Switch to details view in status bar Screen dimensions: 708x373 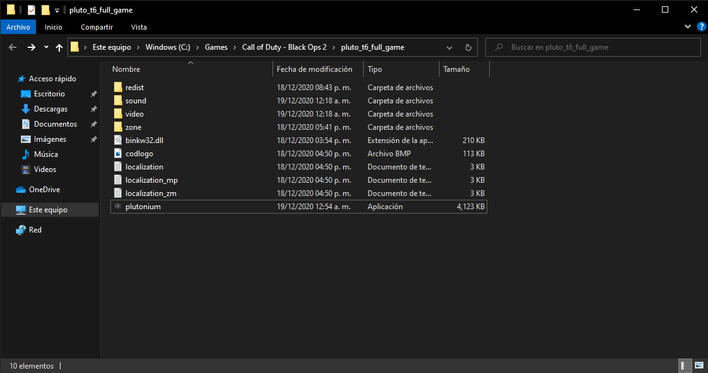coord(685,366)
